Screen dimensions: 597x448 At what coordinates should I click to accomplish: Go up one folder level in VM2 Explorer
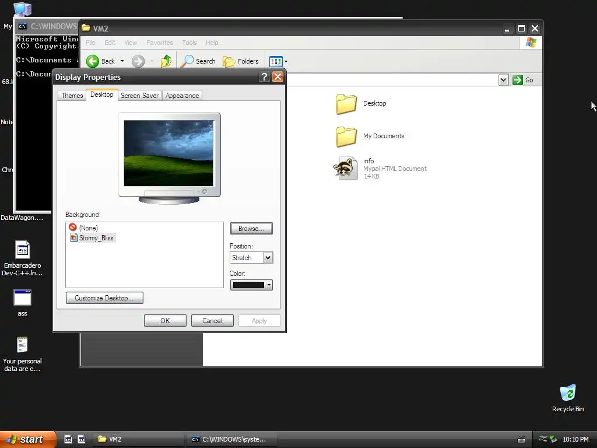(166, 61)
